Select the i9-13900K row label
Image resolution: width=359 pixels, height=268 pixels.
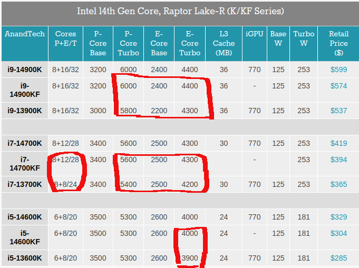click(x=25, y=111)
